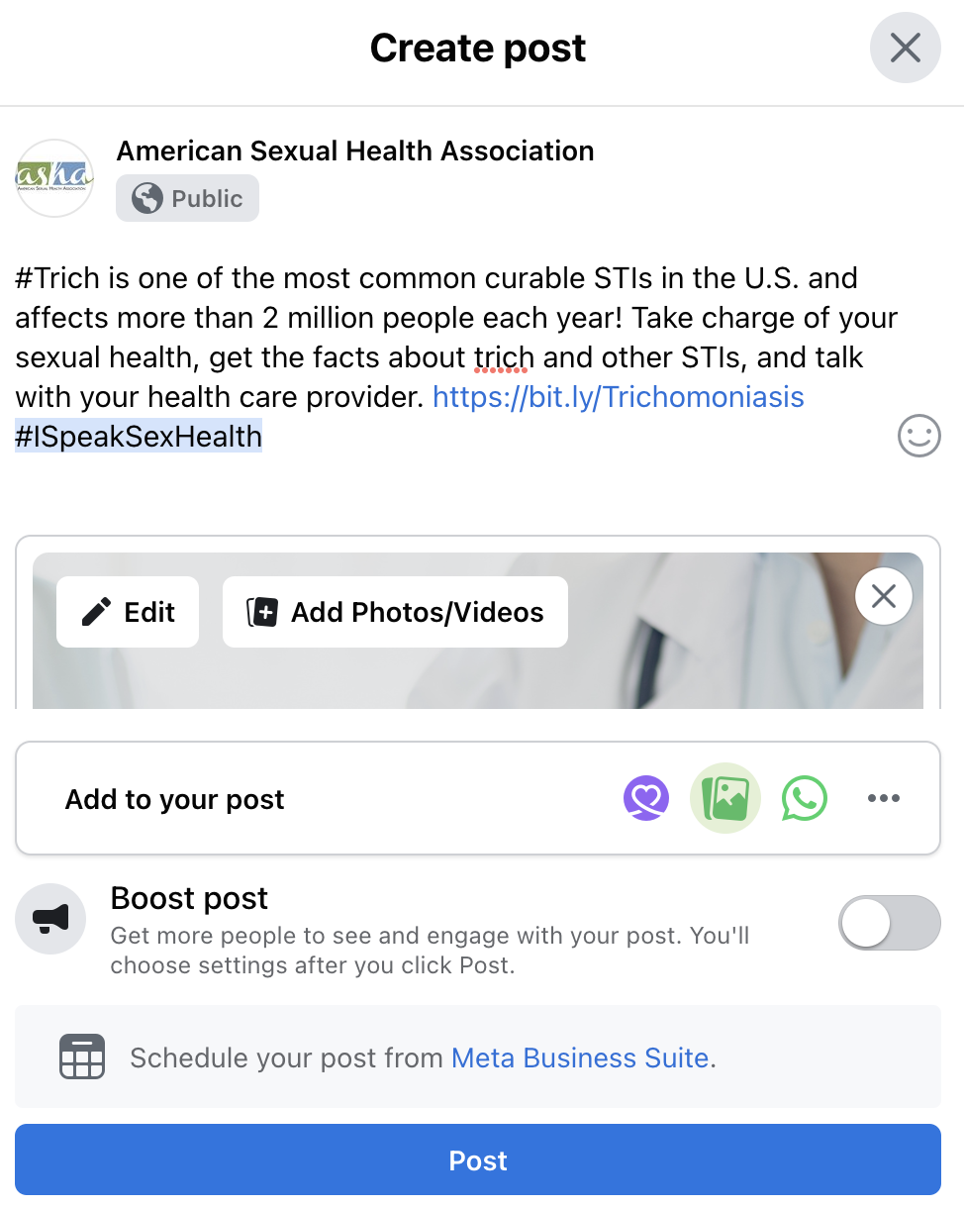This screenshot has height=1208, width=964.
Task: Click Add Photos/Videos button
Action: [x=395, y=612]
